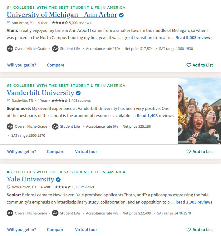Open the Vanderbilt University profile link
Image resolution: width=221 pixels, height=236 pixels.
[41, 93]
